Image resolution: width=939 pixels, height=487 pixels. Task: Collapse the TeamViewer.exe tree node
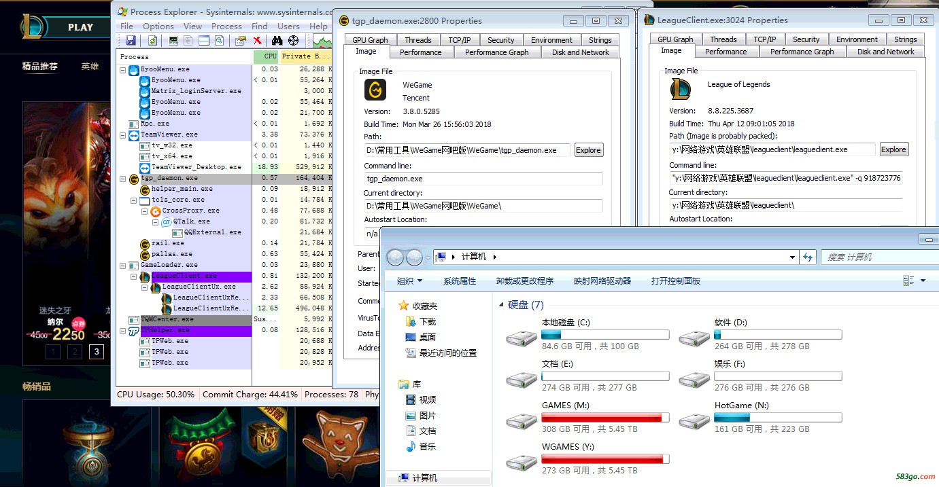click(123, 134)
